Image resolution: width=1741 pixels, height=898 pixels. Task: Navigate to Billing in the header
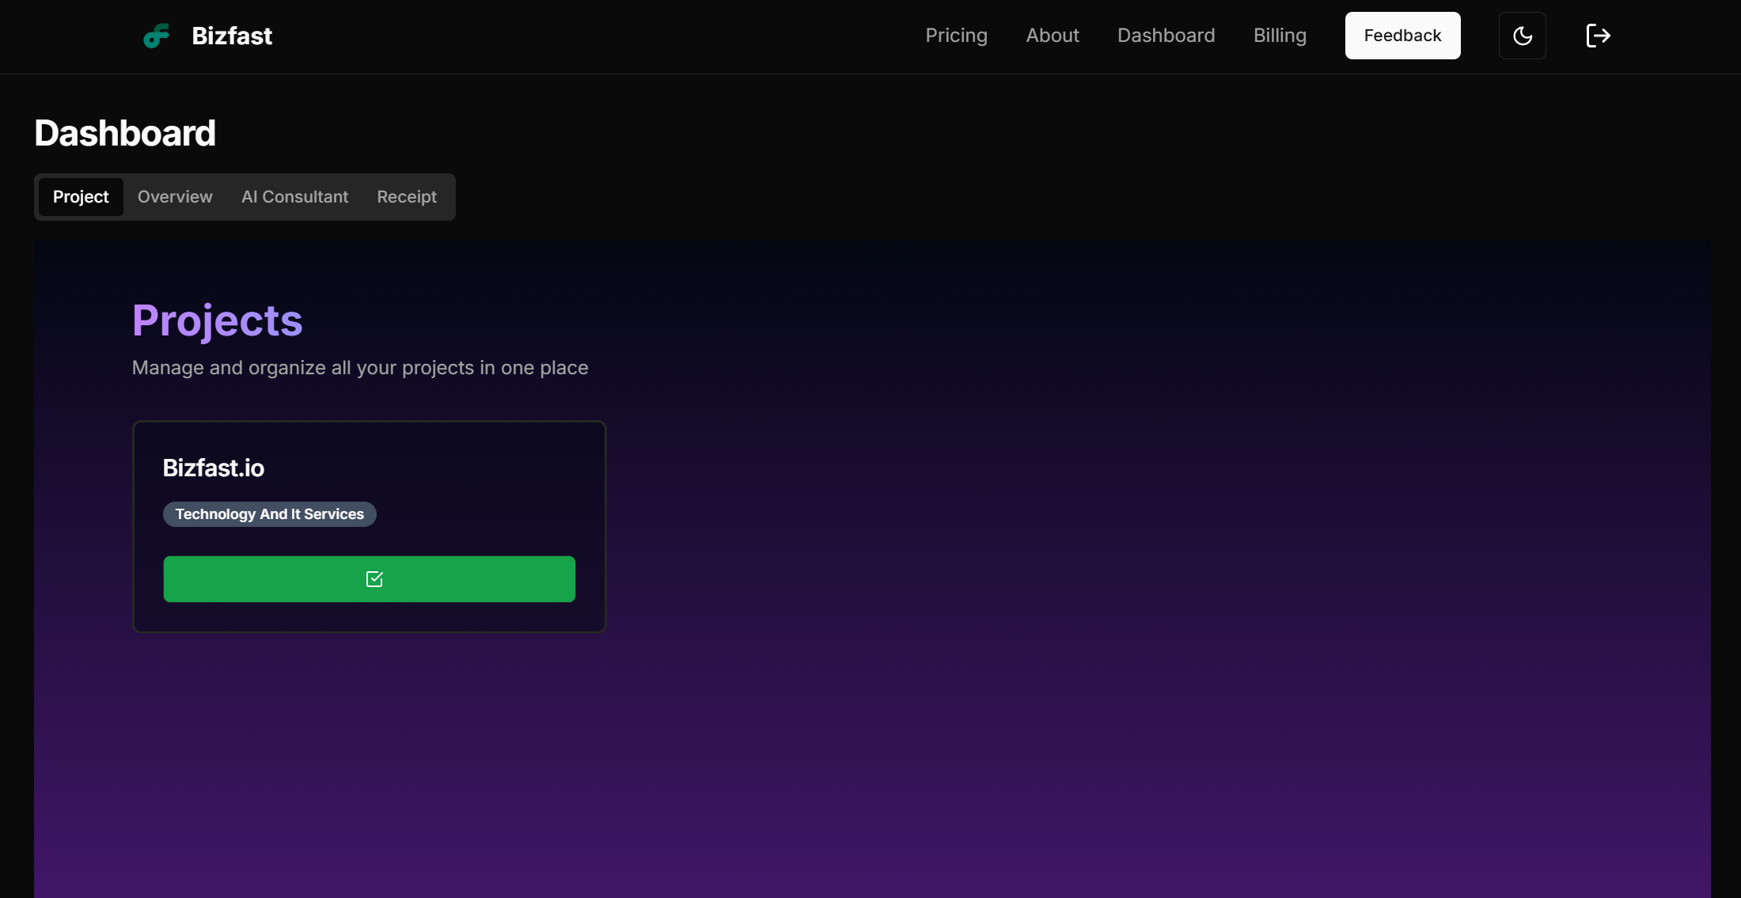tap(1280, 36)
